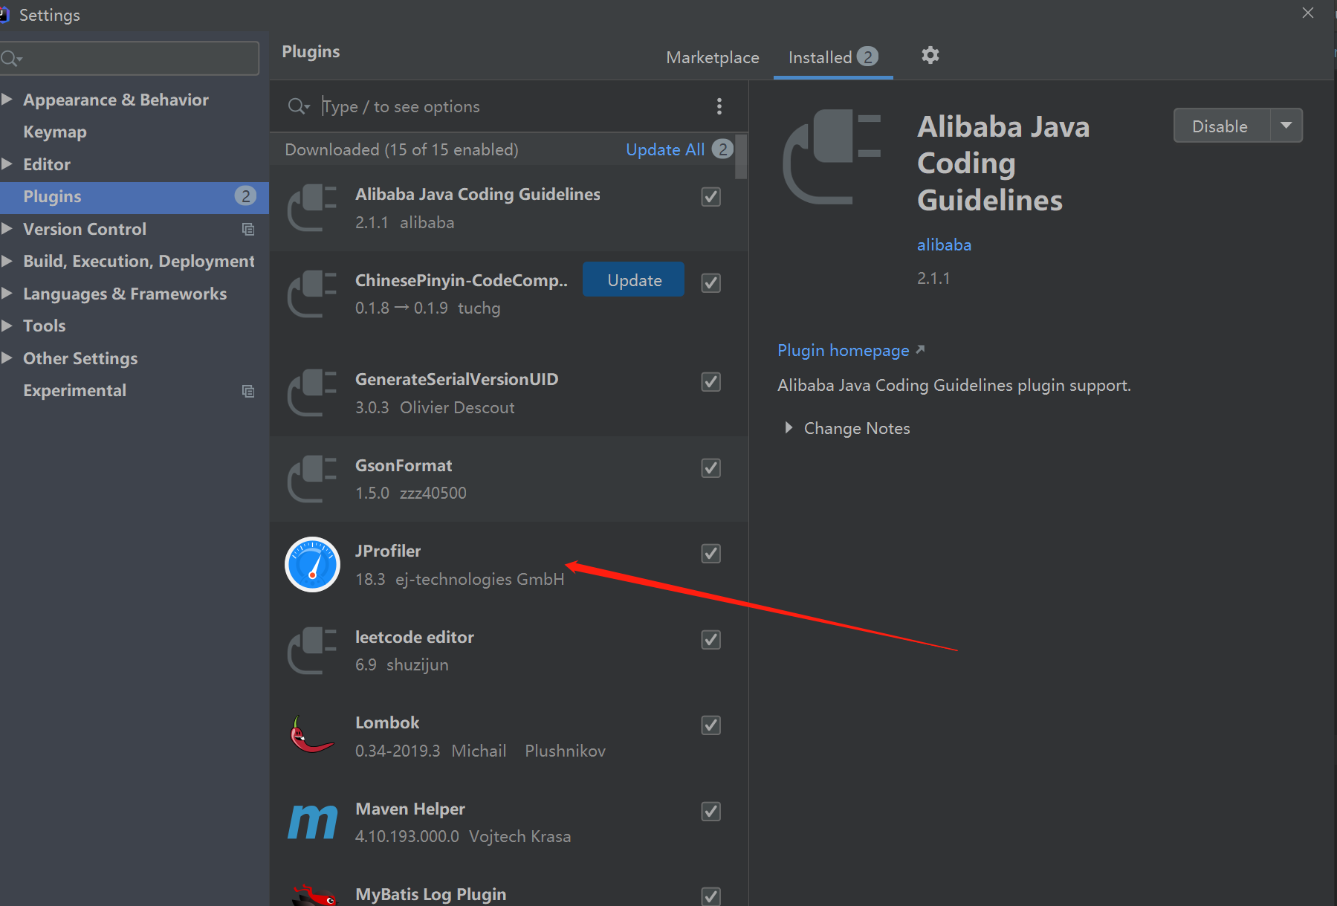The width and height of the screenshot is (1337, 906).
Task: Click the alibaba vendor link
Action: coord(944,245)
